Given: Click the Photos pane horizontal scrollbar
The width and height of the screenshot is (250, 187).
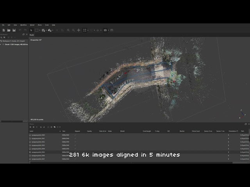Looking at the screenshot, I should point(131,163).
